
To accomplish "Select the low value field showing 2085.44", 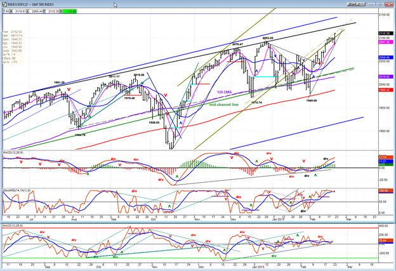I will [x=37, y=11].
